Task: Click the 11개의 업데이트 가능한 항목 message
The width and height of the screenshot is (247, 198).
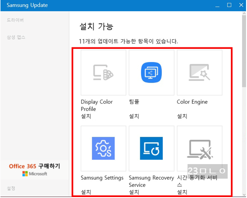Action: pos(129,41)
